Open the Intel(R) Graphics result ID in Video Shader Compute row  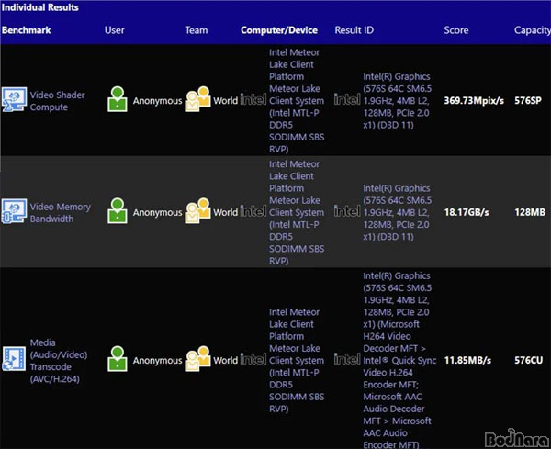398,100
